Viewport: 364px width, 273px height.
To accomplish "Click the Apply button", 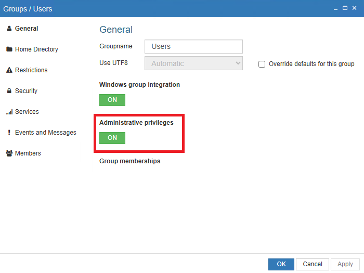I will 345,264.
